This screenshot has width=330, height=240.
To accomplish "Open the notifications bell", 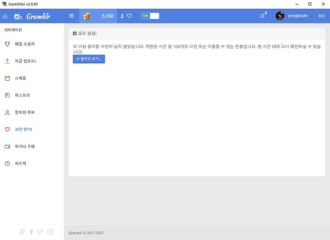I will tap(262, 16).
